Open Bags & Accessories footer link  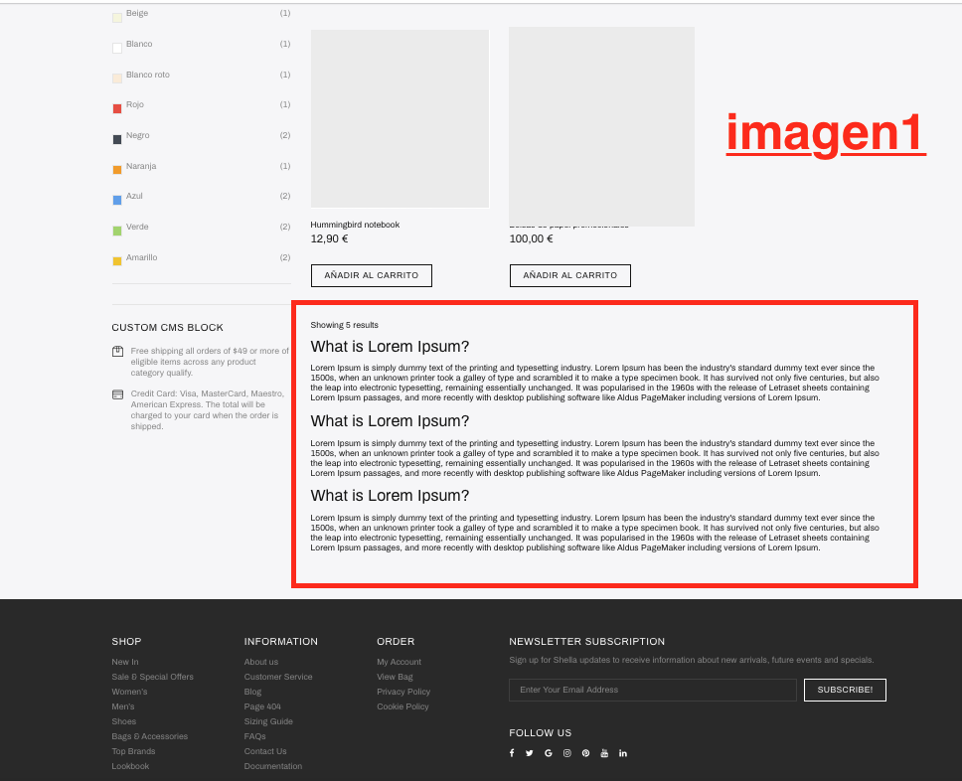[150, 736]
